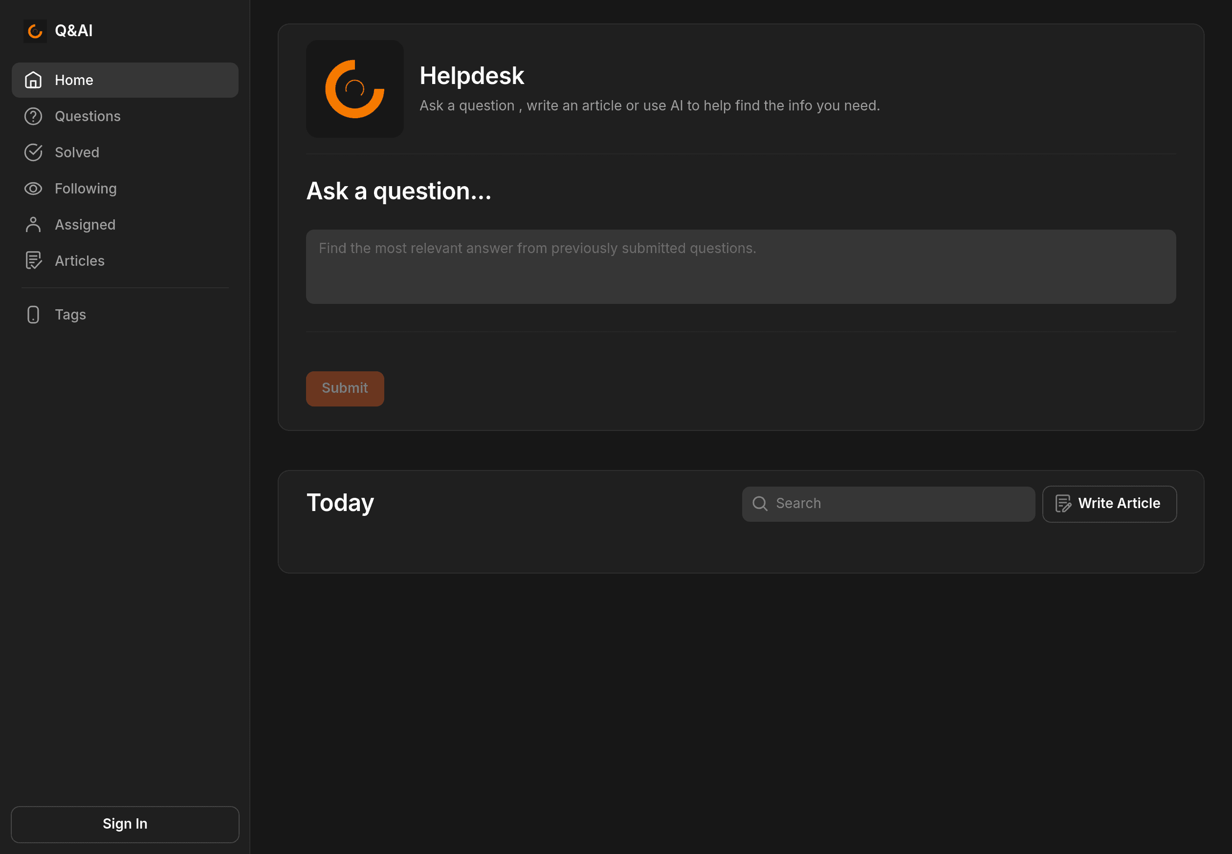Open the Tags section
The image size is (1232, 854).
point(69,313)
